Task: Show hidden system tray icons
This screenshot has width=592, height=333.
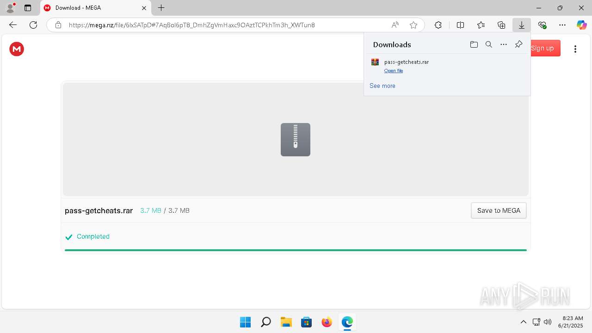Action: (x=524, y=322)
